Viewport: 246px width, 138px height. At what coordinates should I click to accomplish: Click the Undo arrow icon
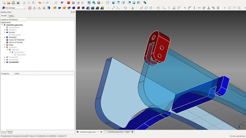40,3
